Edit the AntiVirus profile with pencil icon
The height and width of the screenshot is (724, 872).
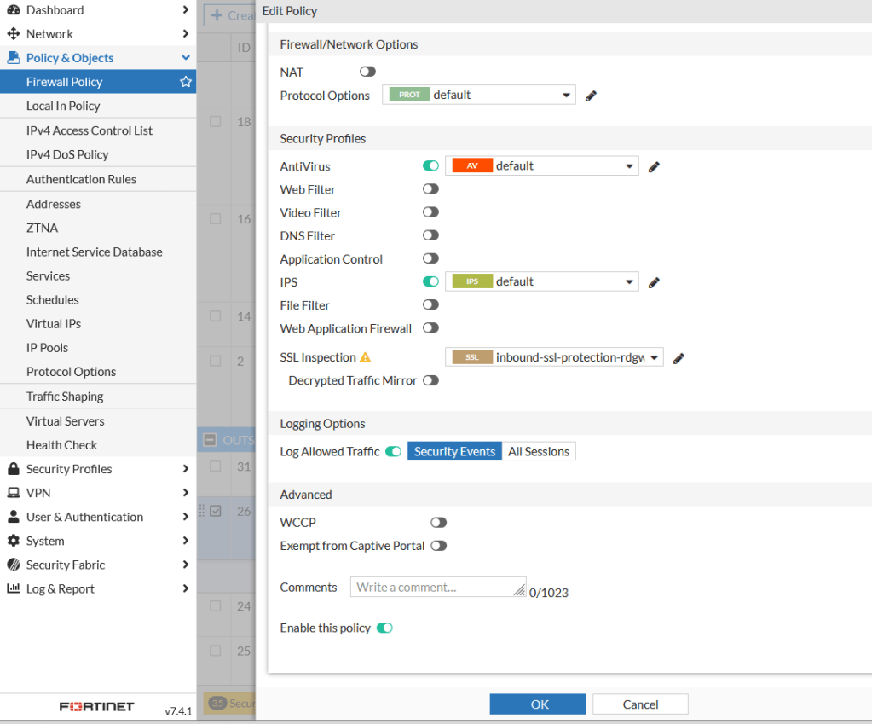pyautogui.click(x=654, y=167)
